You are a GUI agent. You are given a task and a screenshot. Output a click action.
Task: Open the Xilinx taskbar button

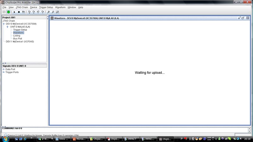tap(62, 139)
